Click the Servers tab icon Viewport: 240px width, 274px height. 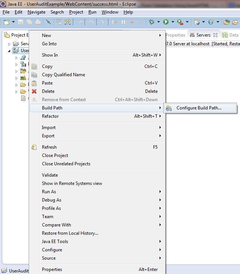coord(192,35)
